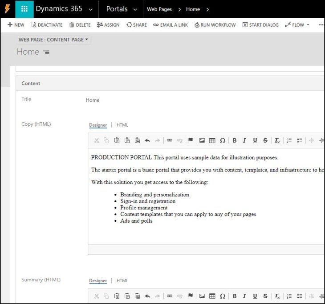Insert special character in Copy editor

pyautogui.click(x=223, y=140)
